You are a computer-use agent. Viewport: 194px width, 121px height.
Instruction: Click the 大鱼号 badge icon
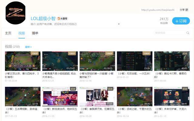tap(62, 18)
